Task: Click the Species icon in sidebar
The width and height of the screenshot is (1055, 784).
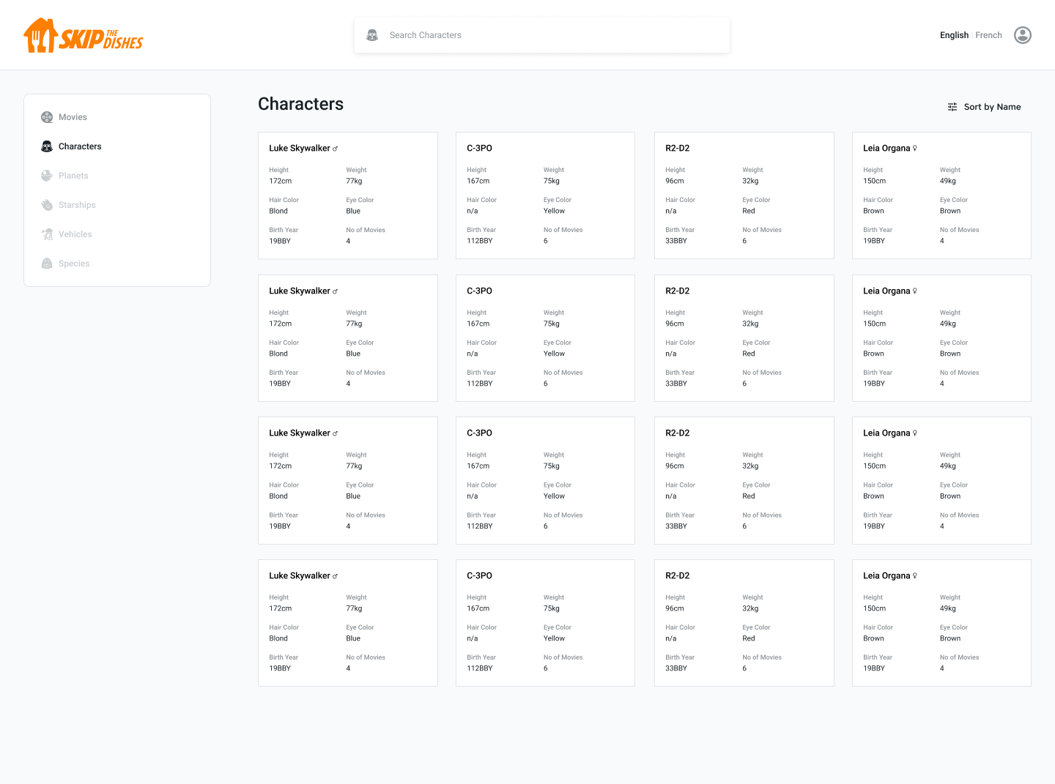Action: [x=47, y=264]
